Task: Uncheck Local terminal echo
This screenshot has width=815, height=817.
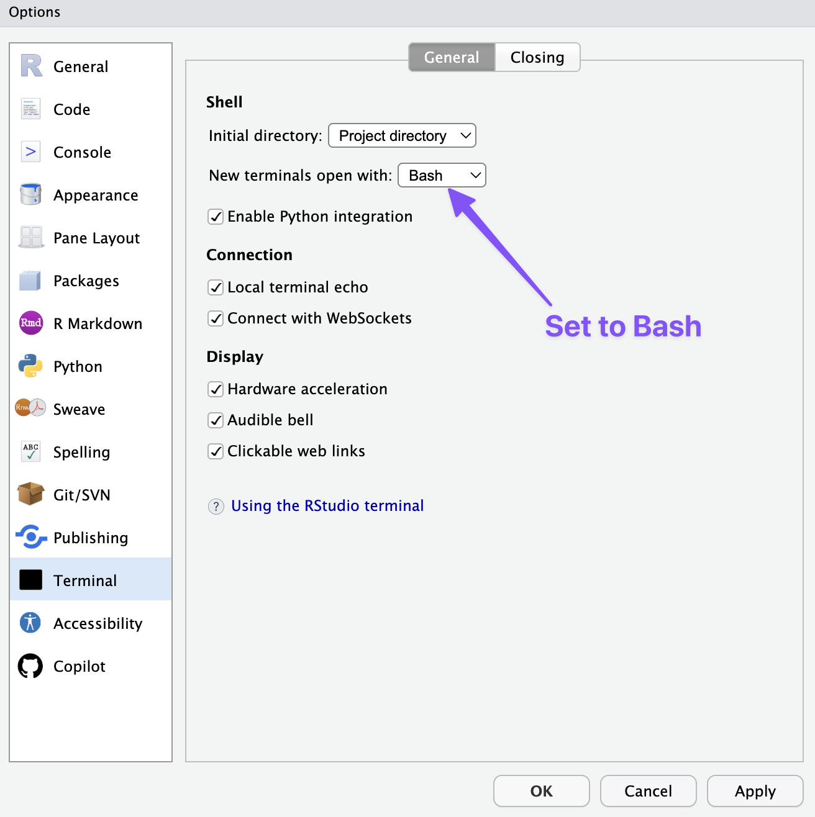Action: pos(216,287)
